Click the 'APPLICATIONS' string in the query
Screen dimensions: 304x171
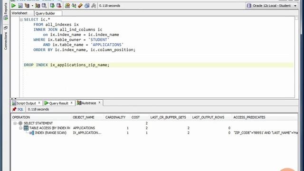107,45
